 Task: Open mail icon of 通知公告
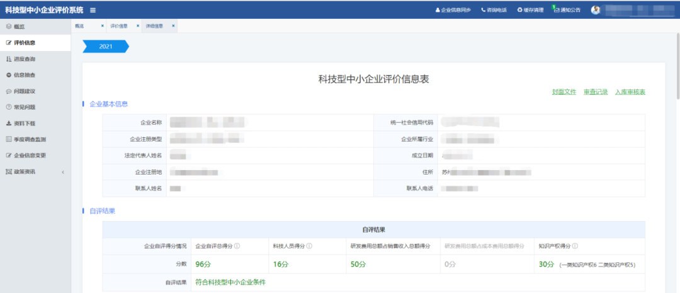[x=557, y=10]
